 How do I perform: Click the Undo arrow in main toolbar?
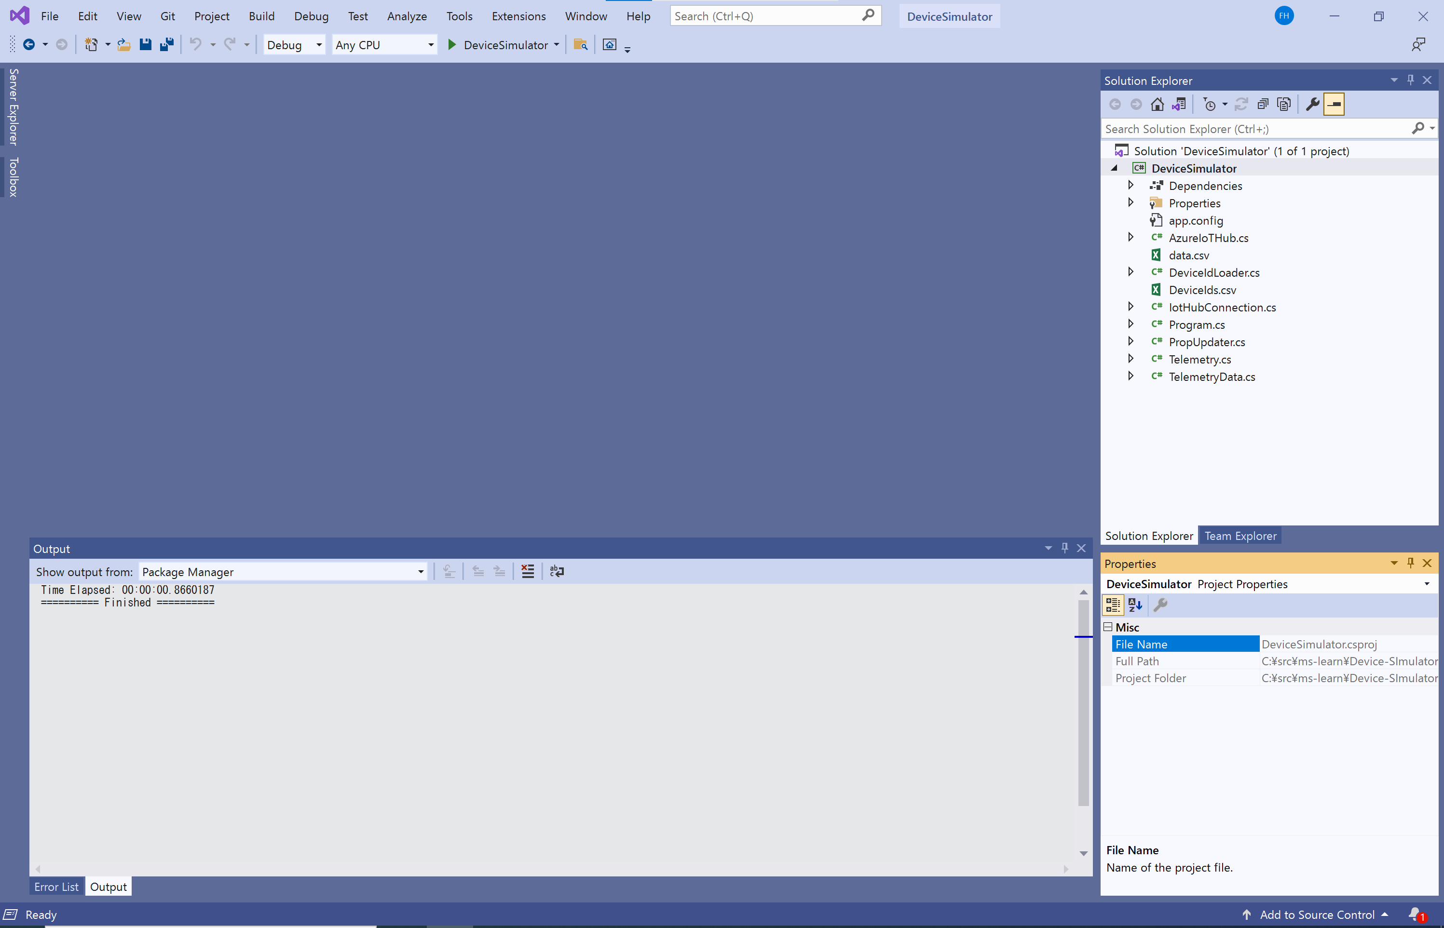click(195, 44)
